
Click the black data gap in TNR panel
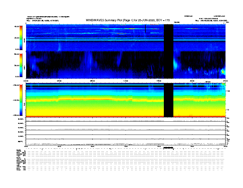(x=168, y=100)
